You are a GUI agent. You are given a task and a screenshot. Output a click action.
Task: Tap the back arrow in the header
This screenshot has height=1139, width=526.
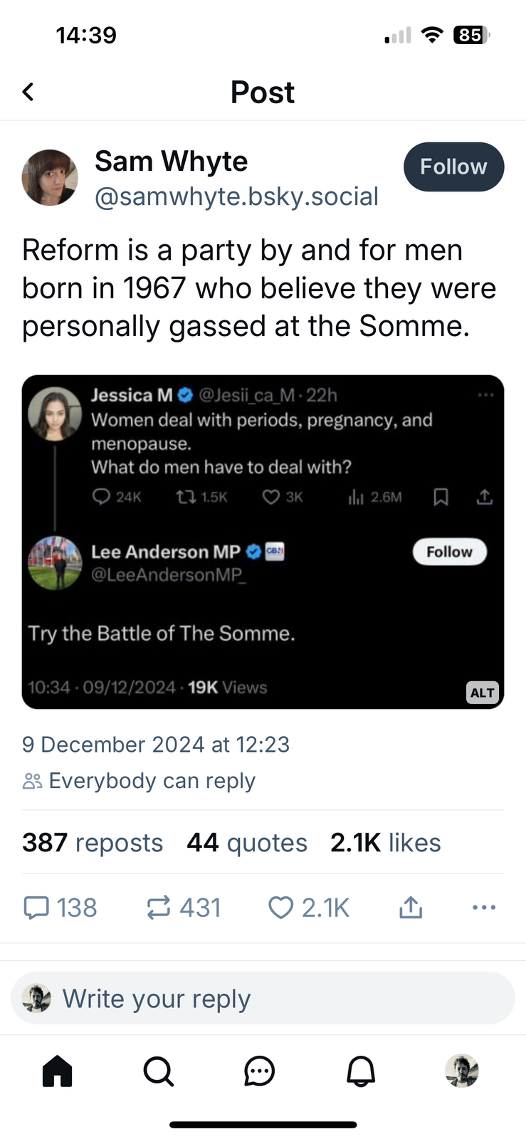pyautogui.click(x=28, y=92)
